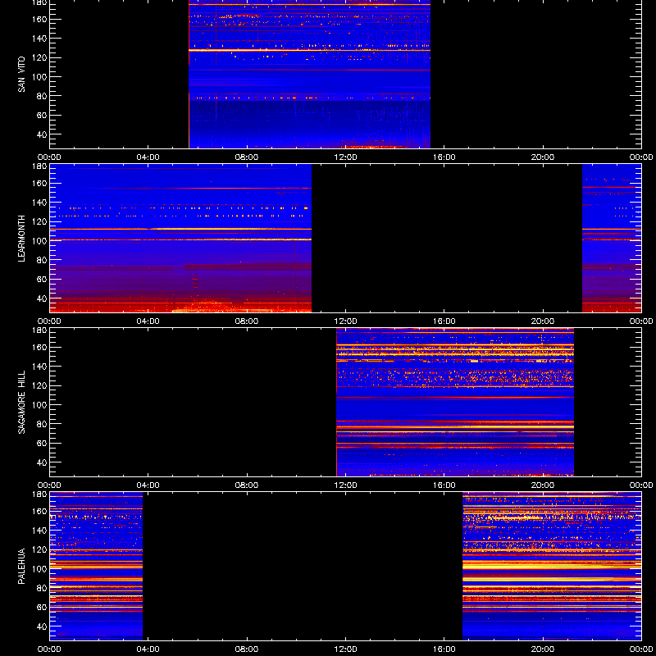
Task: Click the 40 frequency label on Sagamore Hill axis
Action: pos(43,462)
